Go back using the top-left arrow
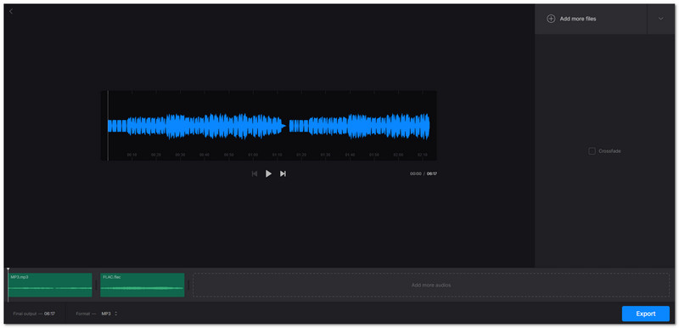Viewport: 679px width, 328px height. (11, 11)
